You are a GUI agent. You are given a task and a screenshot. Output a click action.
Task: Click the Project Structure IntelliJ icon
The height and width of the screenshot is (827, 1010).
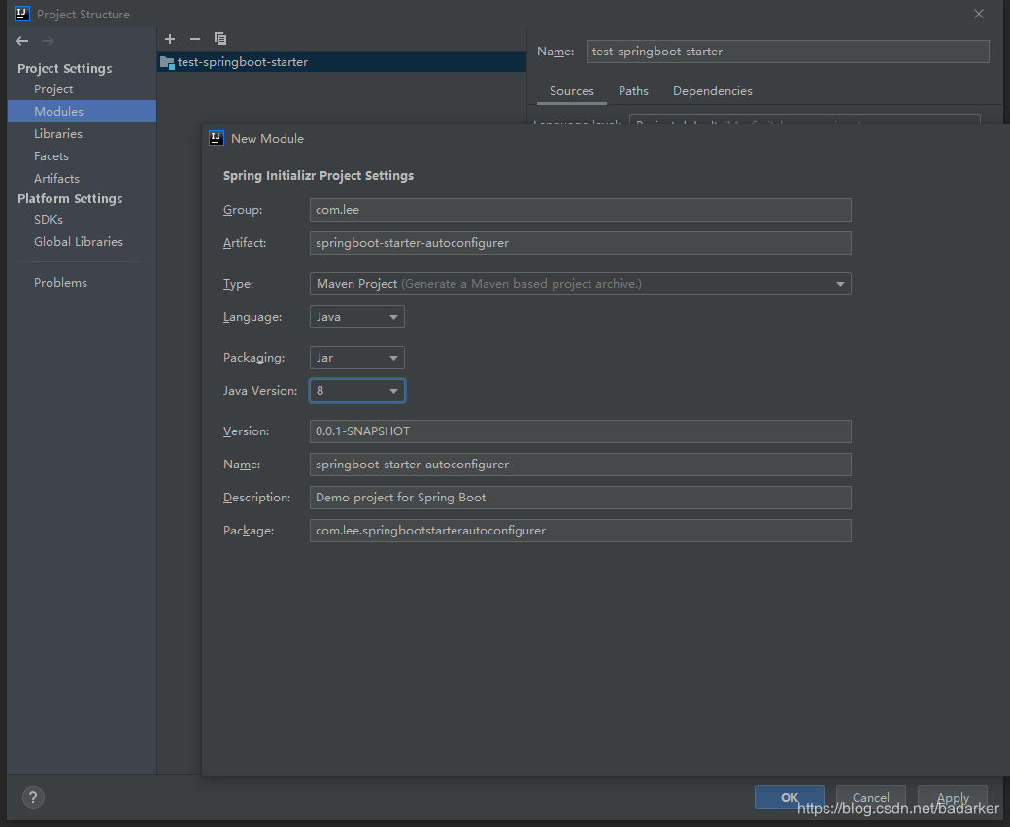tap(22, 14)
